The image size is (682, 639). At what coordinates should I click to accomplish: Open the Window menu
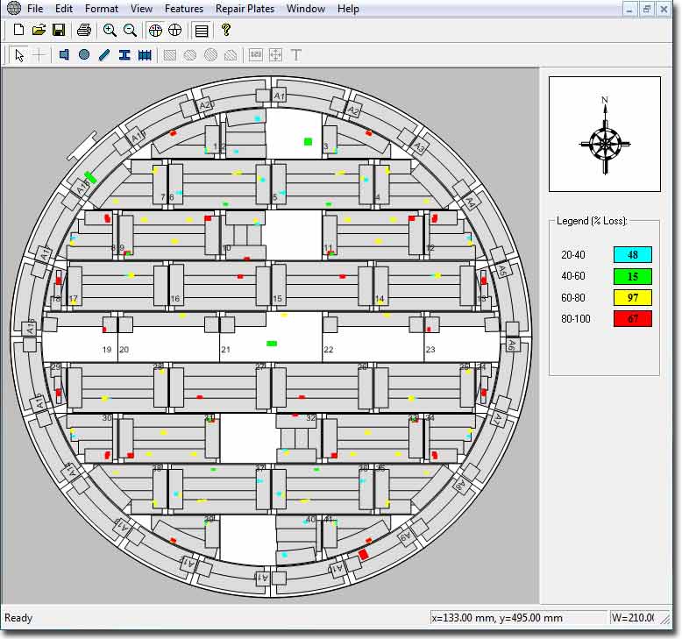[x=306, y=9]
